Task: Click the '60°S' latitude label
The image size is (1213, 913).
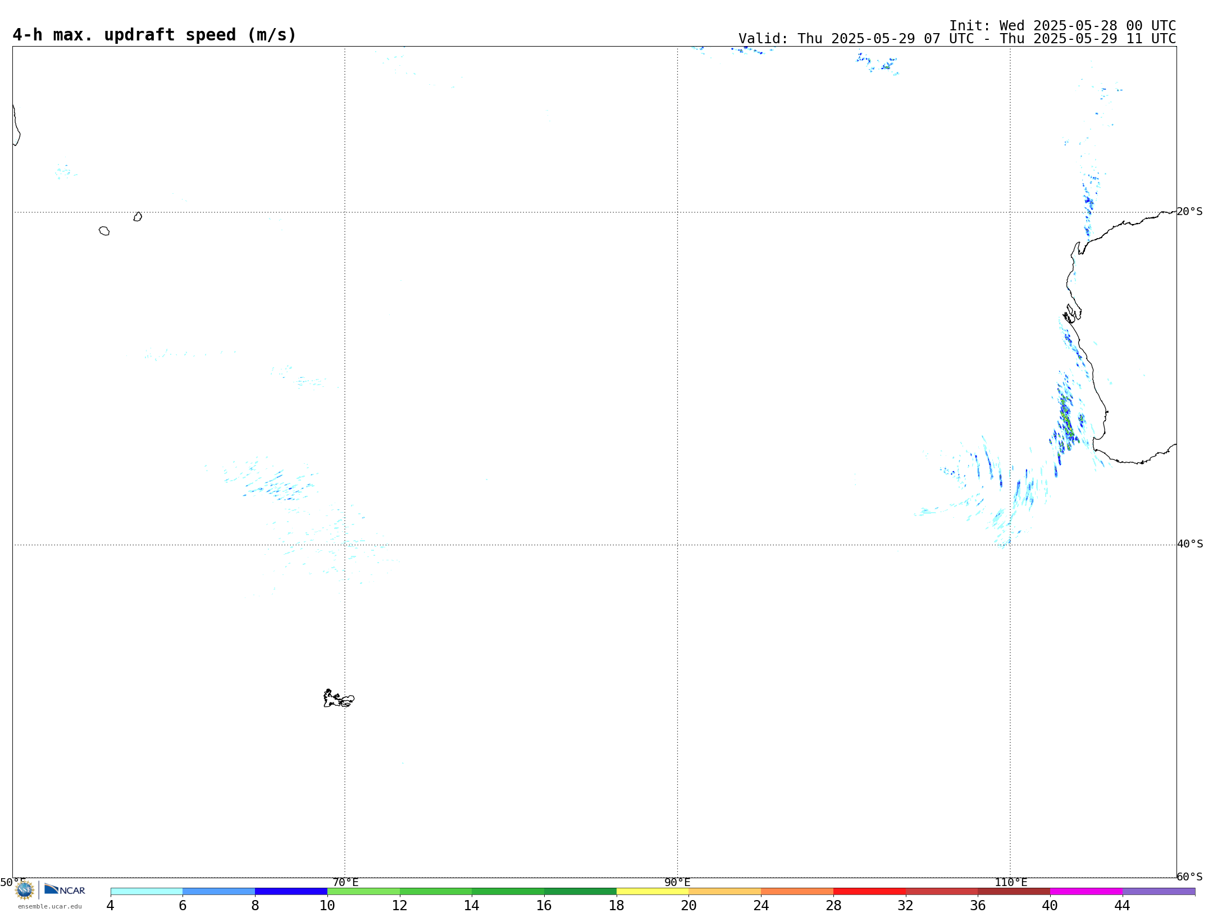Action: point(1190,877)
